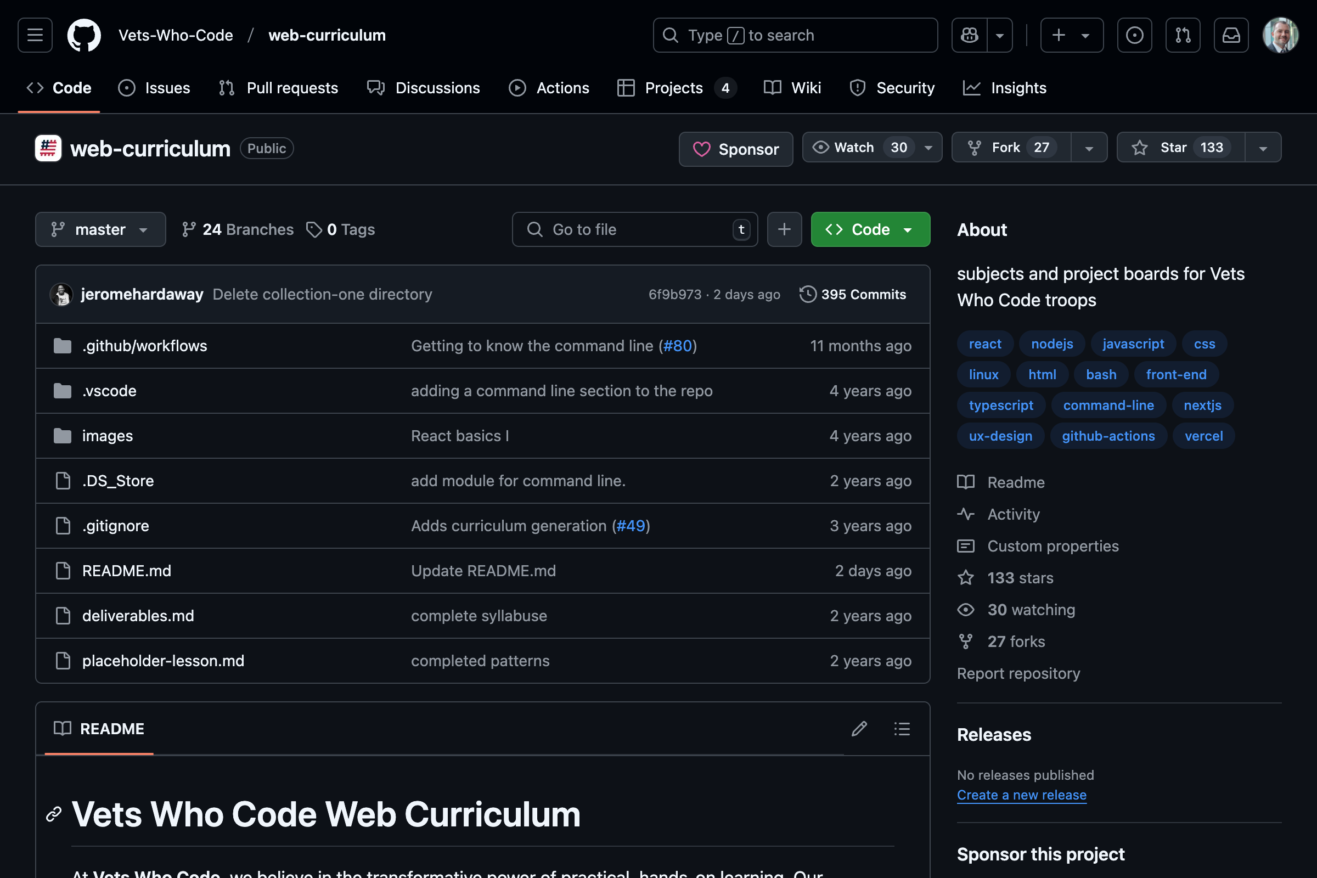Open the create new plus menu
1317x878 pixels.
pos(1071,35)
